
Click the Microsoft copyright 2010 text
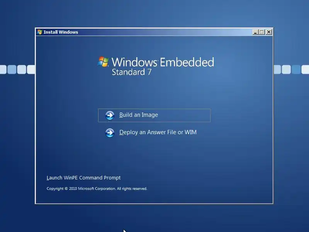coord(97,189)
